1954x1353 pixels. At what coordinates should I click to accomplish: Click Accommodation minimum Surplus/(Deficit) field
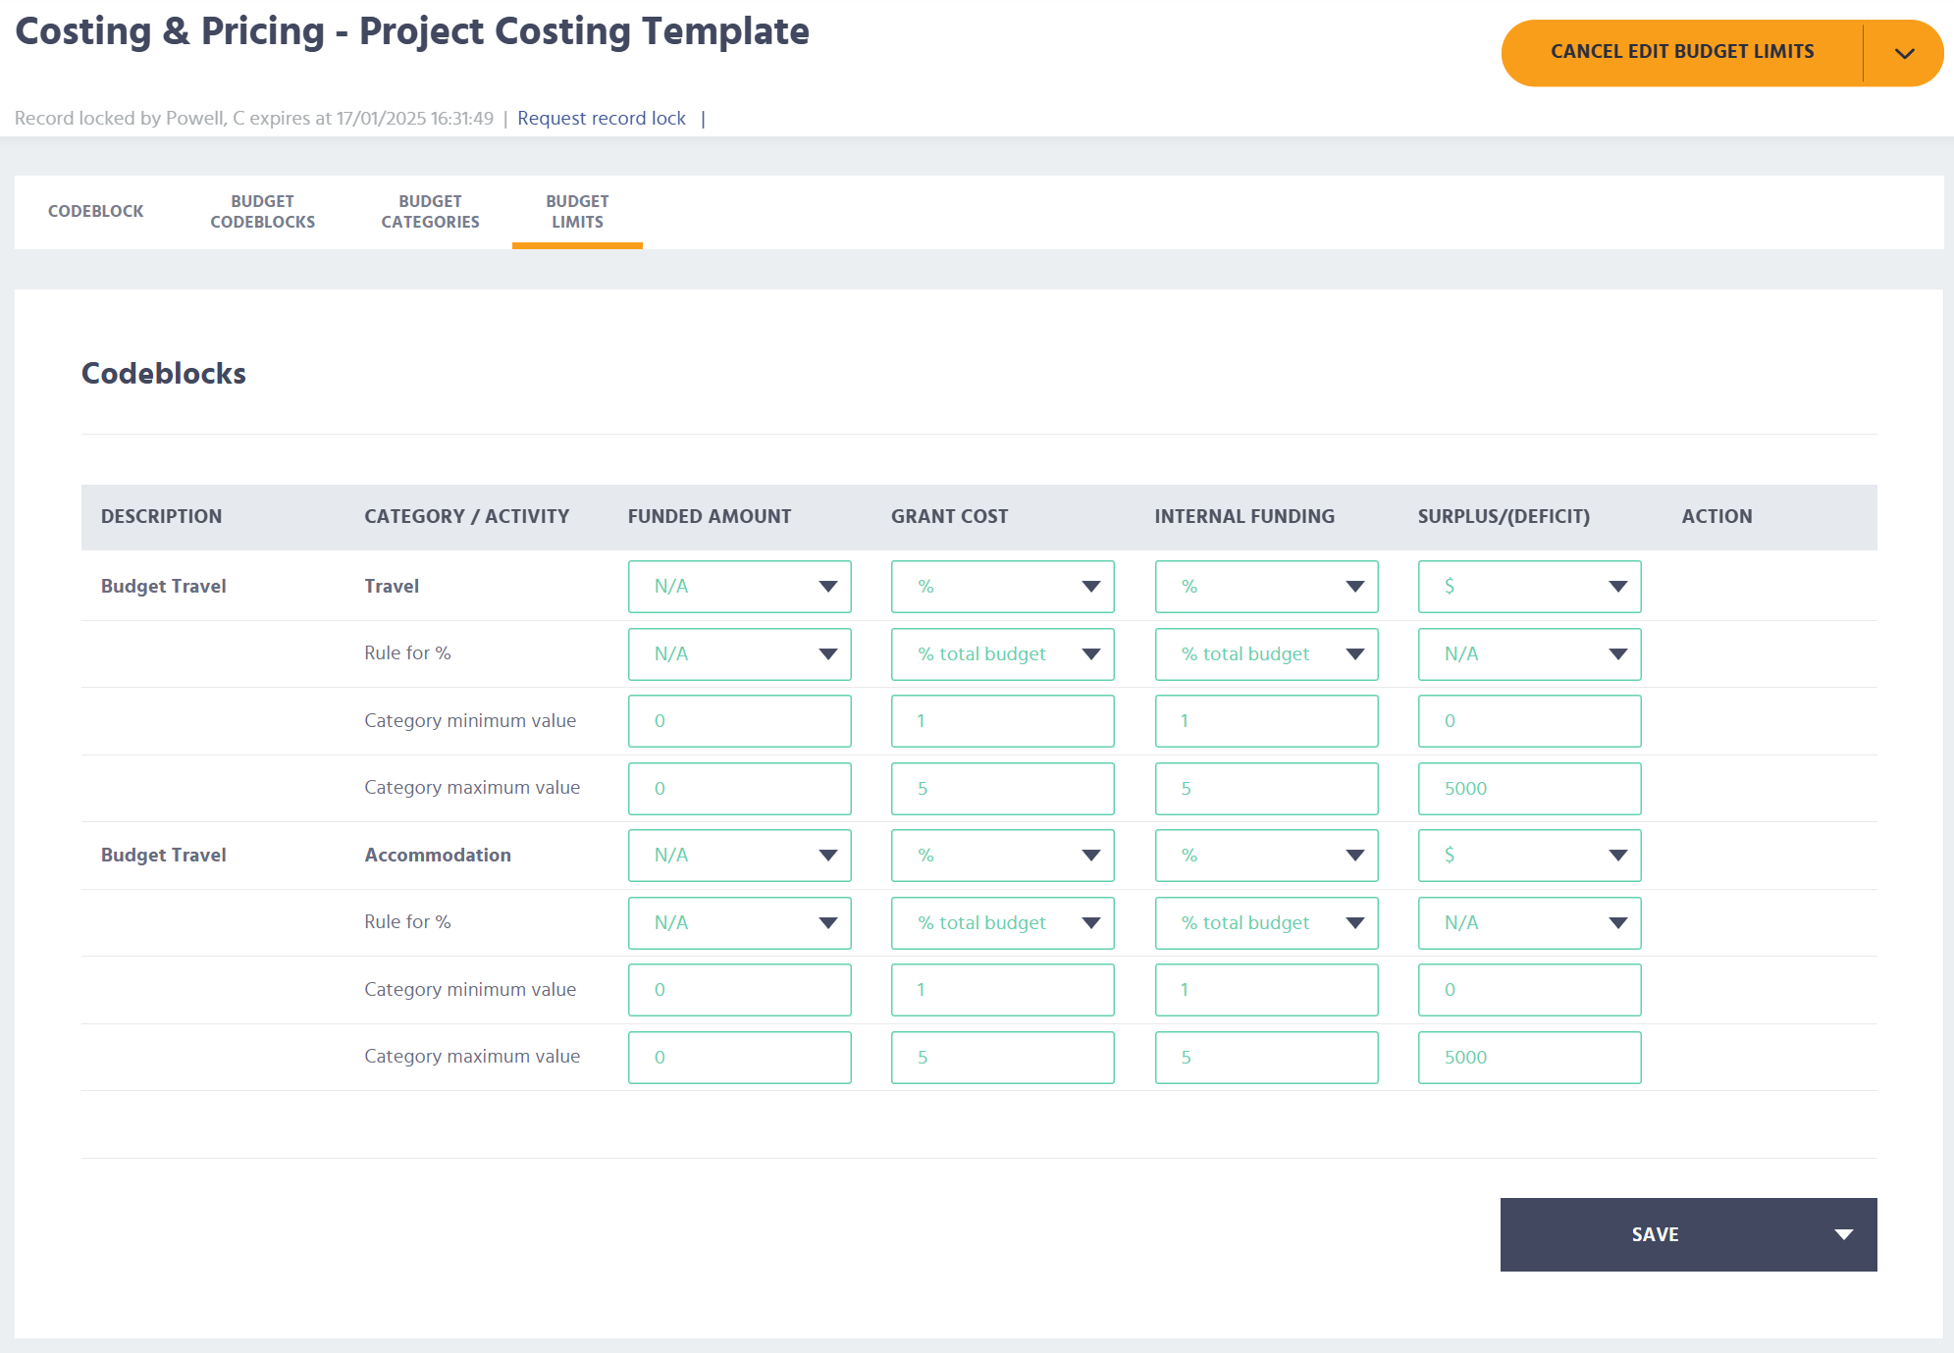click(x=1530, y=990)
